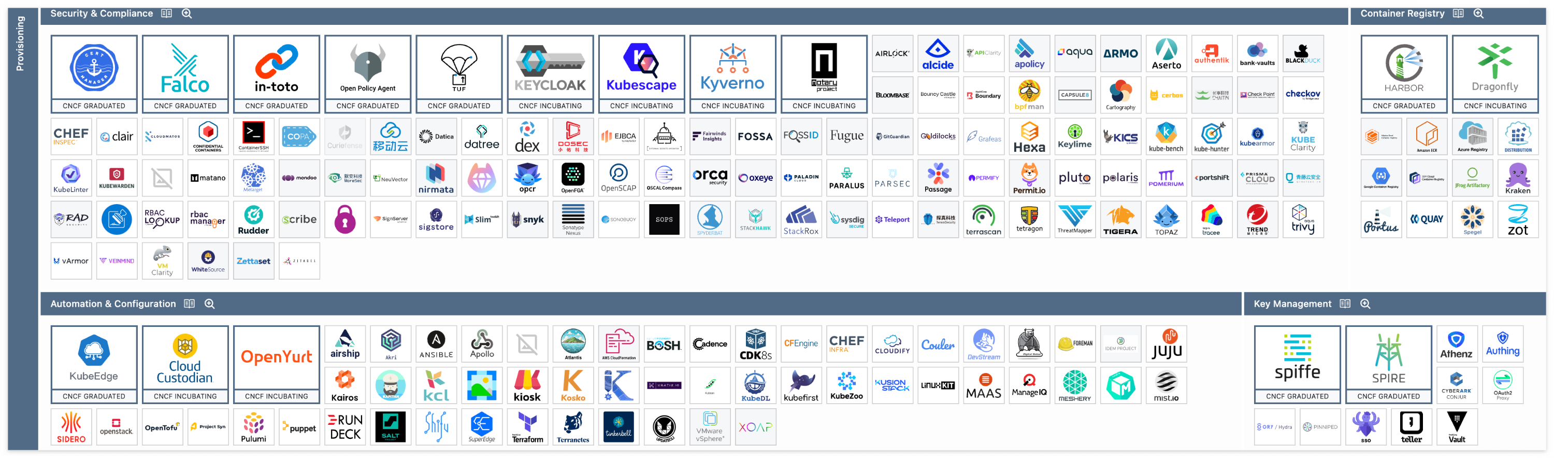Select the Zettaset logo tile

point(253,261)
